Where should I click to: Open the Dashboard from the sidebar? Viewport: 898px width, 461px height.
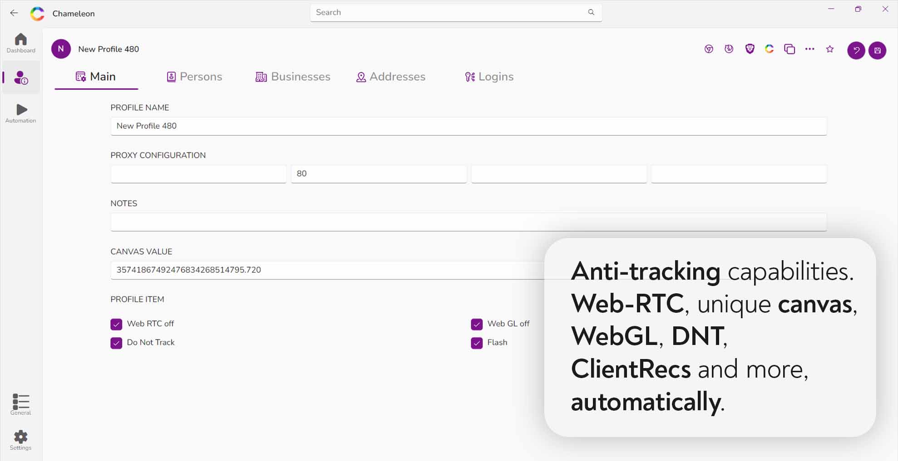pos(21,43)
